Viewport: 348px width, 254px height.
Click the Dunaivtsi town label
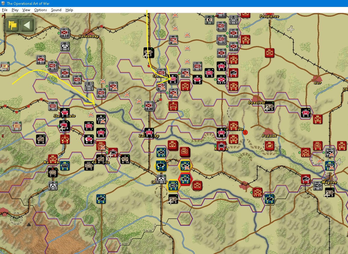[x=256, y=102]
